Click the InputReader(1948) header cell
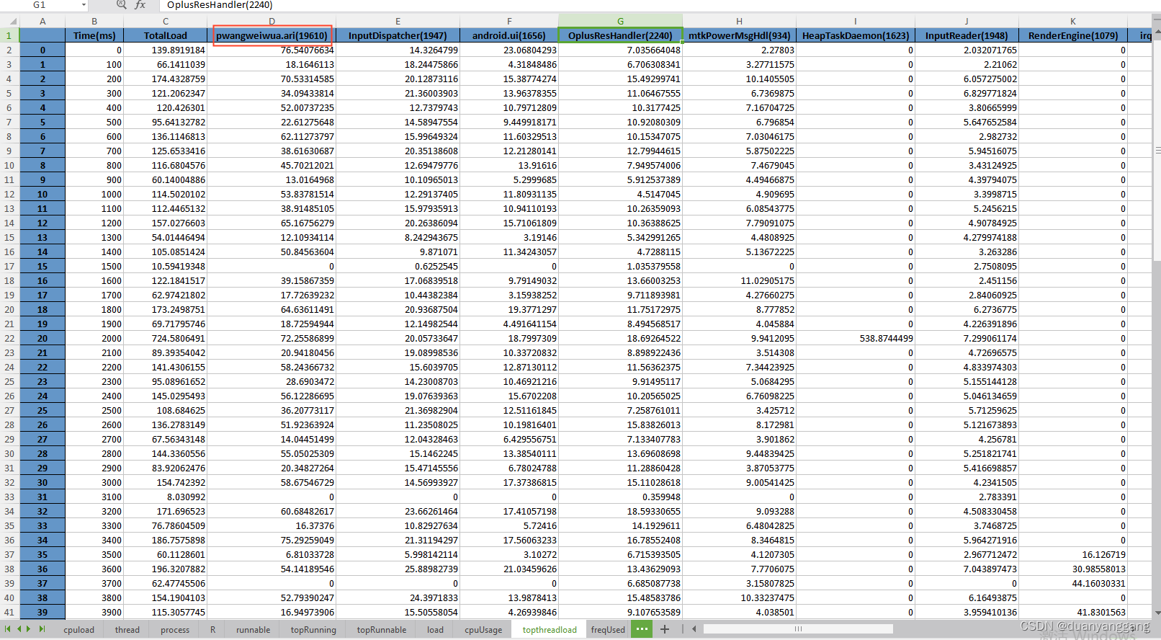The height and width of the screenshot is (640, 1161). 967,35
